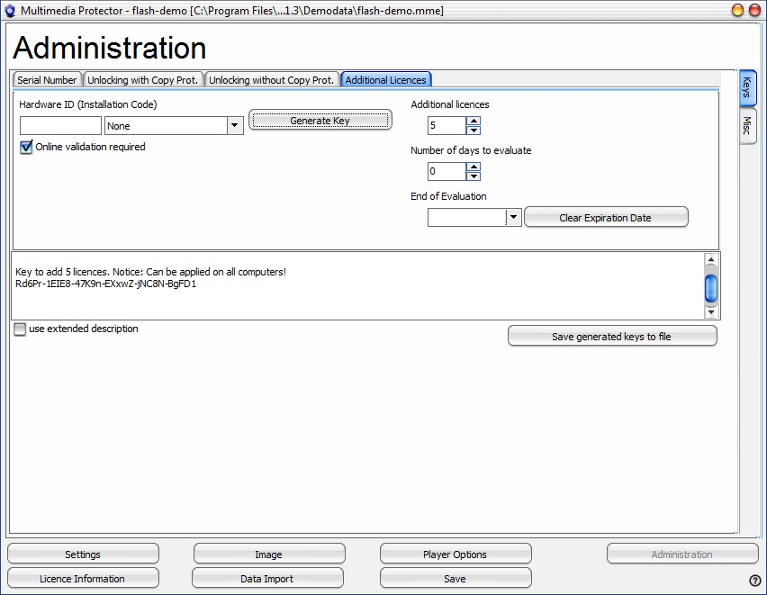767x595 pixels.
Task: Decrease Additional licences with down arrow
Action: pos(474,131)
